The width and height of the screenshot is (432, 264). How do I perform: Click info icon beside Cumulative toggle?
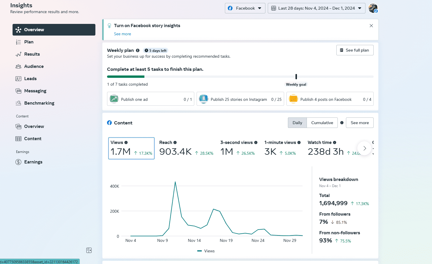coord(342,123)
